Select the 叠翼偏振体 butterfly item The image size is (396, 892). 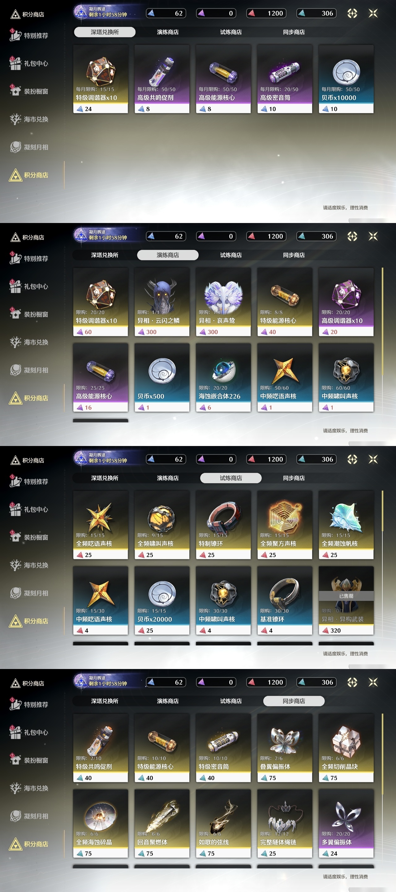click(x=285, y=748)
